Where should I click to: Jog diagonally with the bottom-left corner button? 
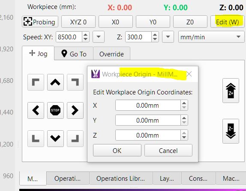[x=36, y=138]
